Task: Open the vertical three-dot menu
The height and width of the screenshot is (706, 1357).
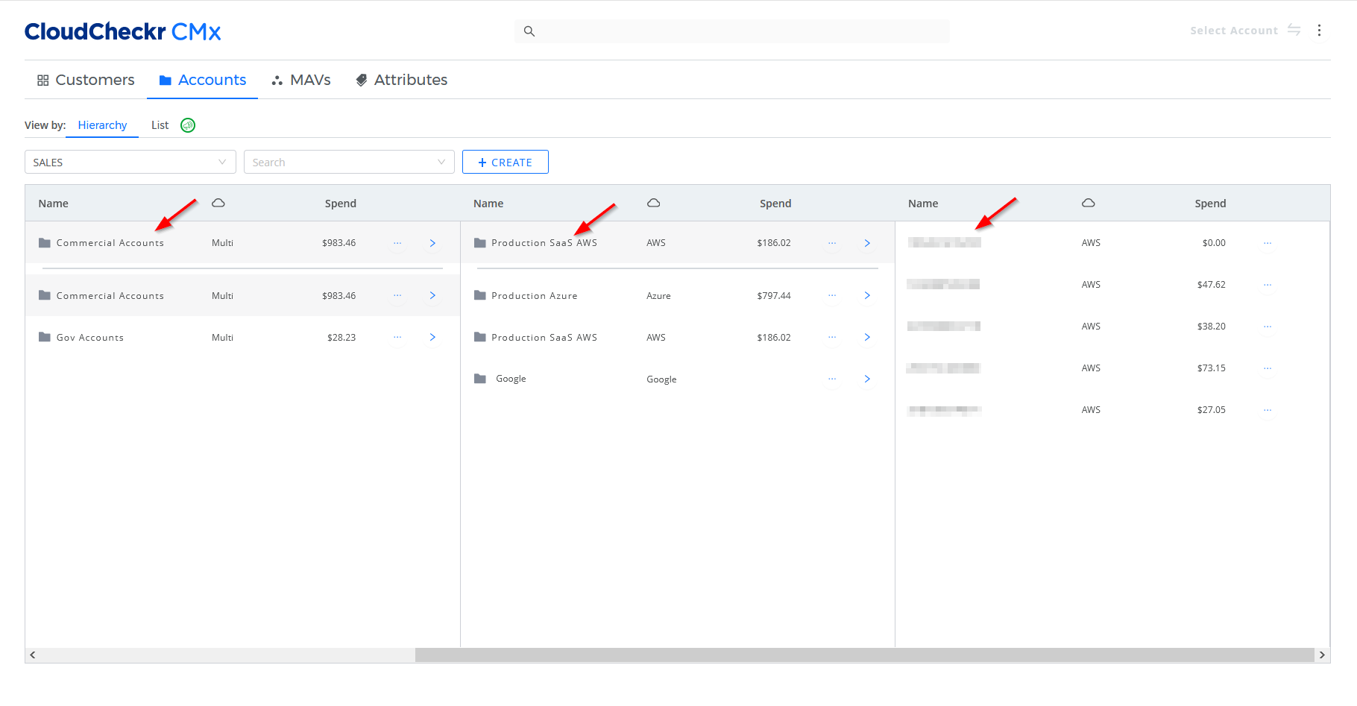Action: (x=1319, y=31)
